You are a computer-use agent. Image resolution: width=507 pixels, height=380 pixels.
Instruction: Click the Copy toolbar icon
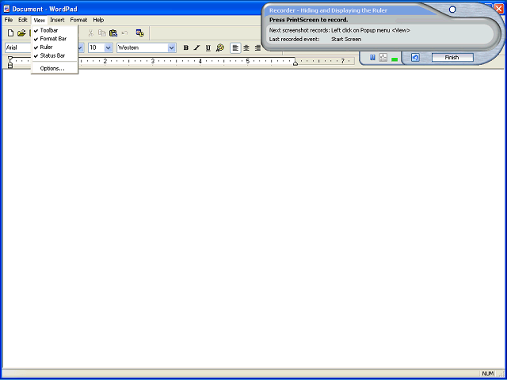102,33
